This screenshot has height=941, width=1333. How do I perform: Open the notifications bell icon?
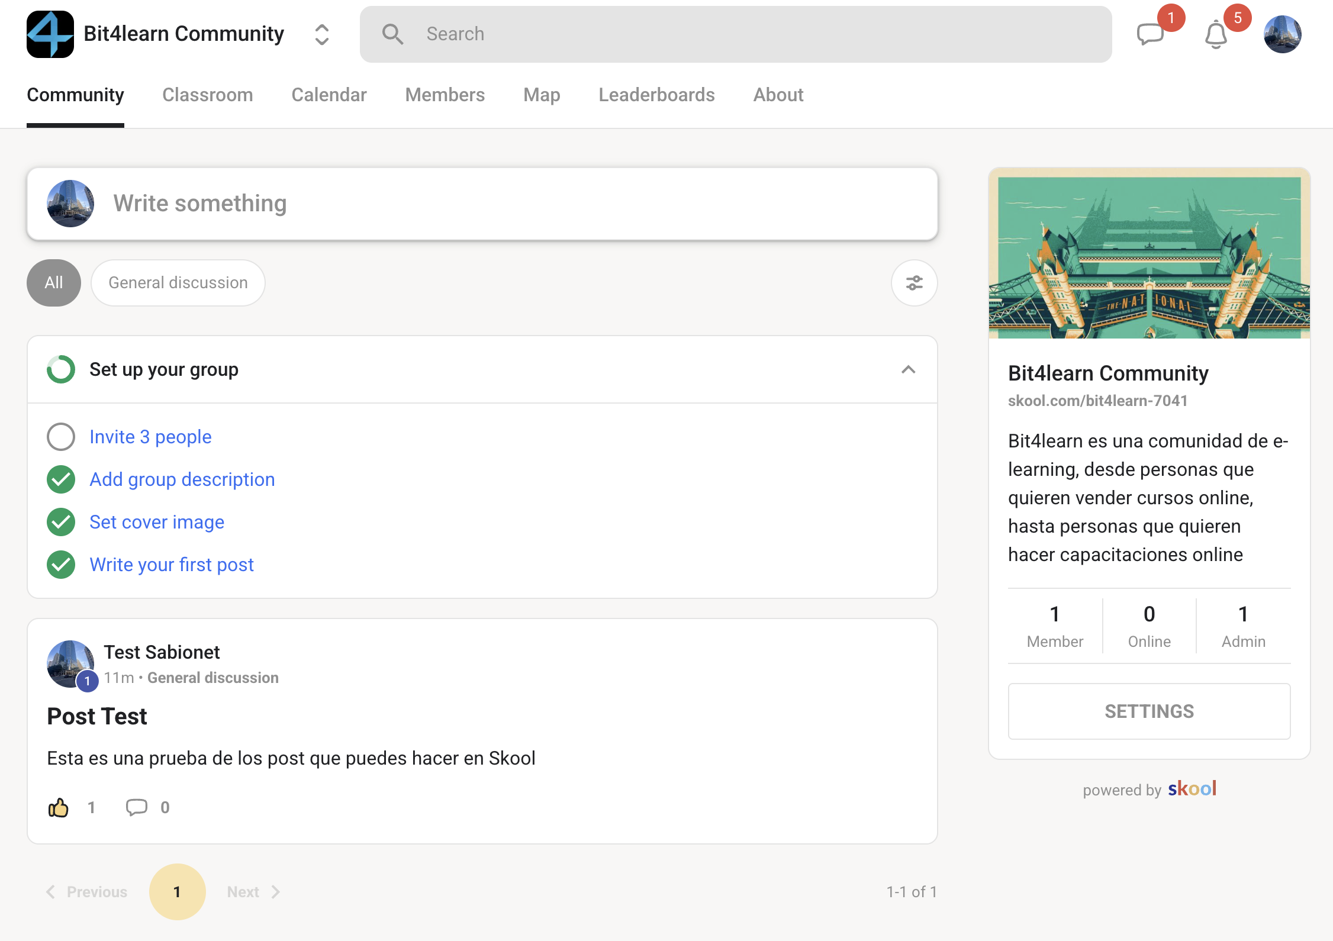(1216, 34)
